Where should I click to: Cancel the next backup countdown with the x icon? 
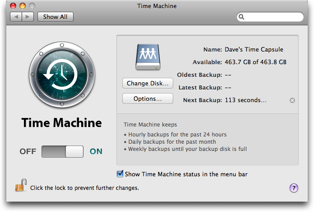(x=292, y=100)
